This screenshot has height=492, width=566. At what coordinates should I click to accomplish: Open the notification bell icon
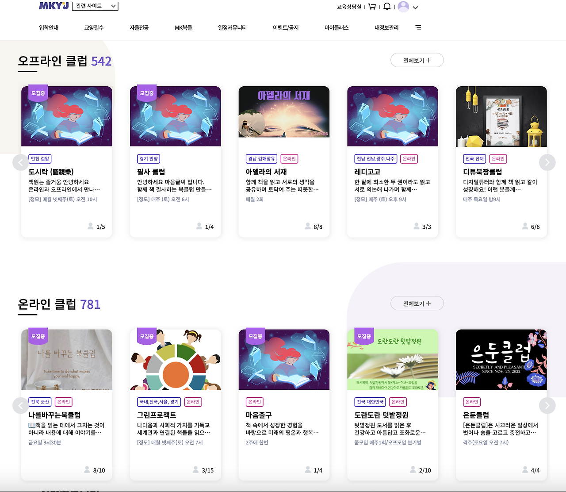click(386, 7)
